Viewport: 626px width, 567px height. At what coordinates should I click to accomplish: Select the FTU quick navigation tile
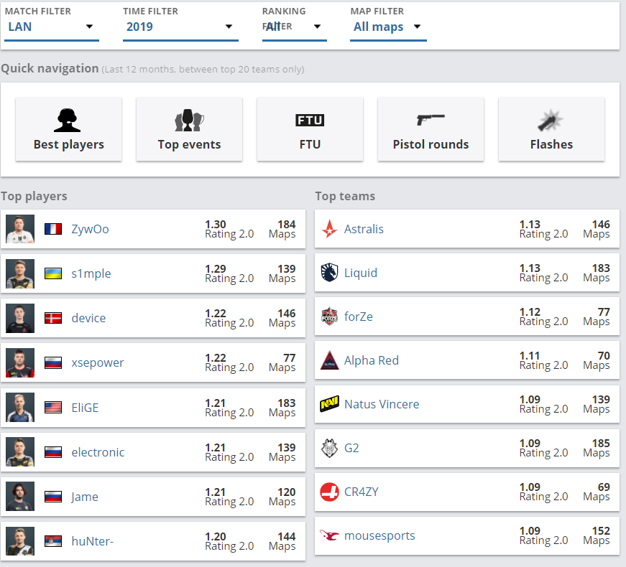310,130
